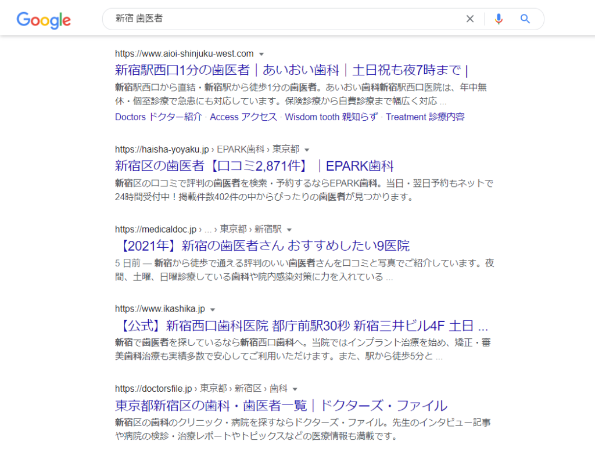Click the medicaldoc.jp breadcrumb URL
Viewport: 595px width, 466px height.
(198, 229)
